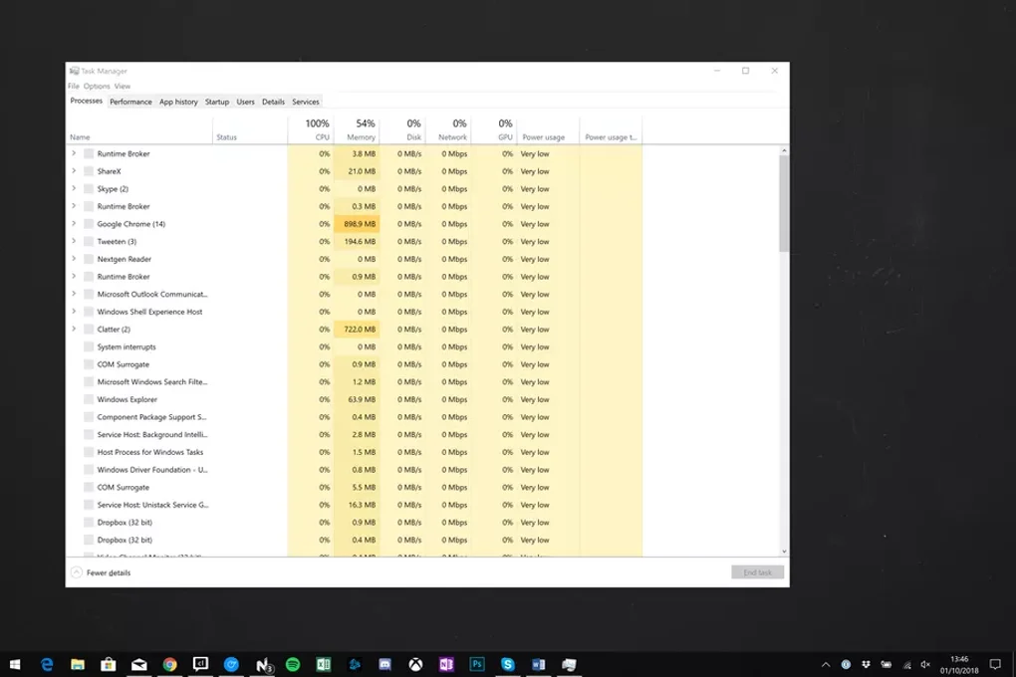Open the Options menu

tap(97, 86)
